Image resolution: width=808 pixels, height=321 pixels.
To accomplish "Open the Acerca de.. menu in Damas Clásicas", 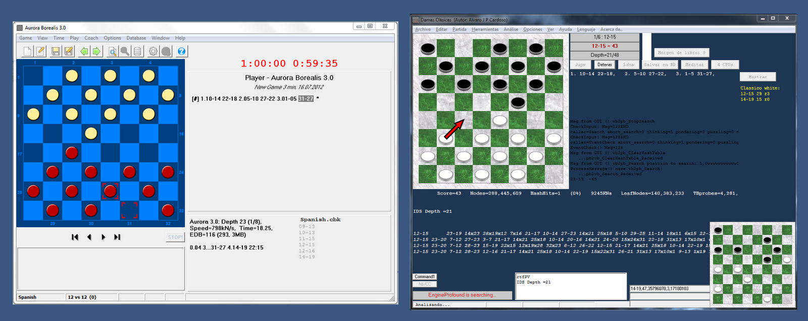I will click(x=612, y=29).
